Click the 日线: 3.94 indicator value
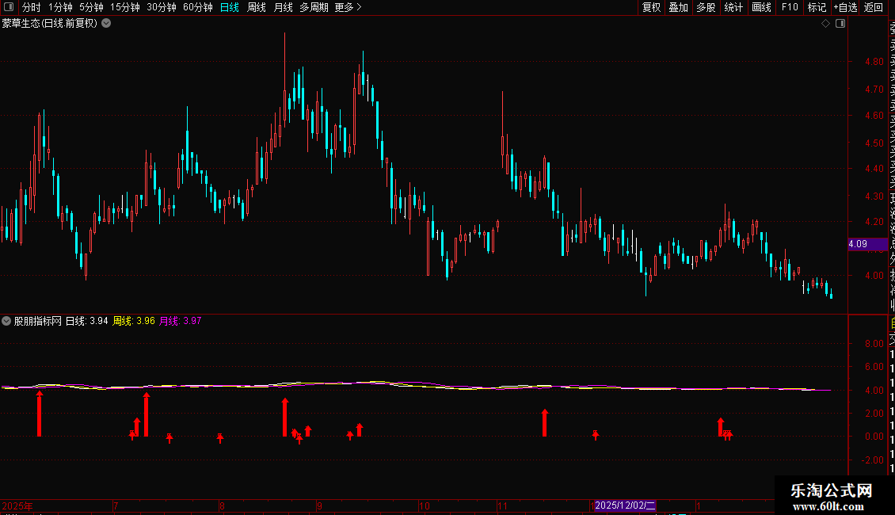The image size is (895, 515). 87,321
